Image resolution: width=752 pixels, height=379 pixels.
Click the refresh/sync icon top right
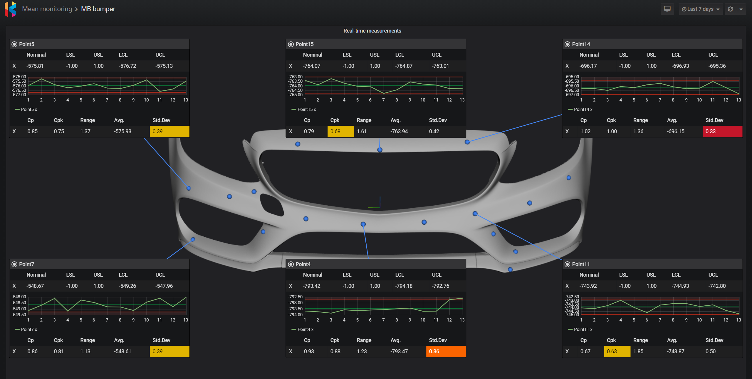pyautogui.click(x=730, y=9)
